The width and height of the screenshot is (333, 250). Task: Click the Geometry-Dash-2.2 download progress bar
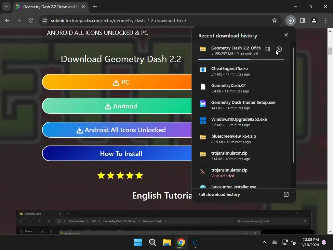(x=241, y=59)
